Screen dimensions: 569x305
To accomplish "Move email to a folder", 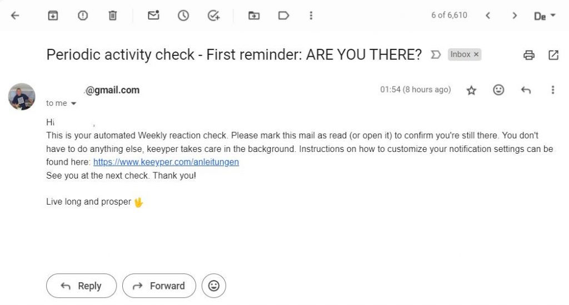I will pos(254,16).
